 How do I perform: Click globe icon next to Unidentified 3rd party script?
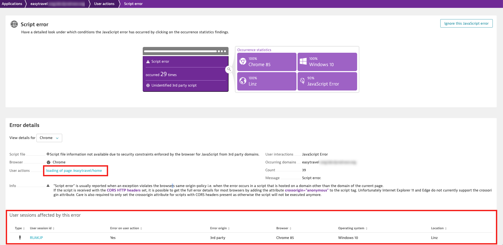(x=148, y=86)
